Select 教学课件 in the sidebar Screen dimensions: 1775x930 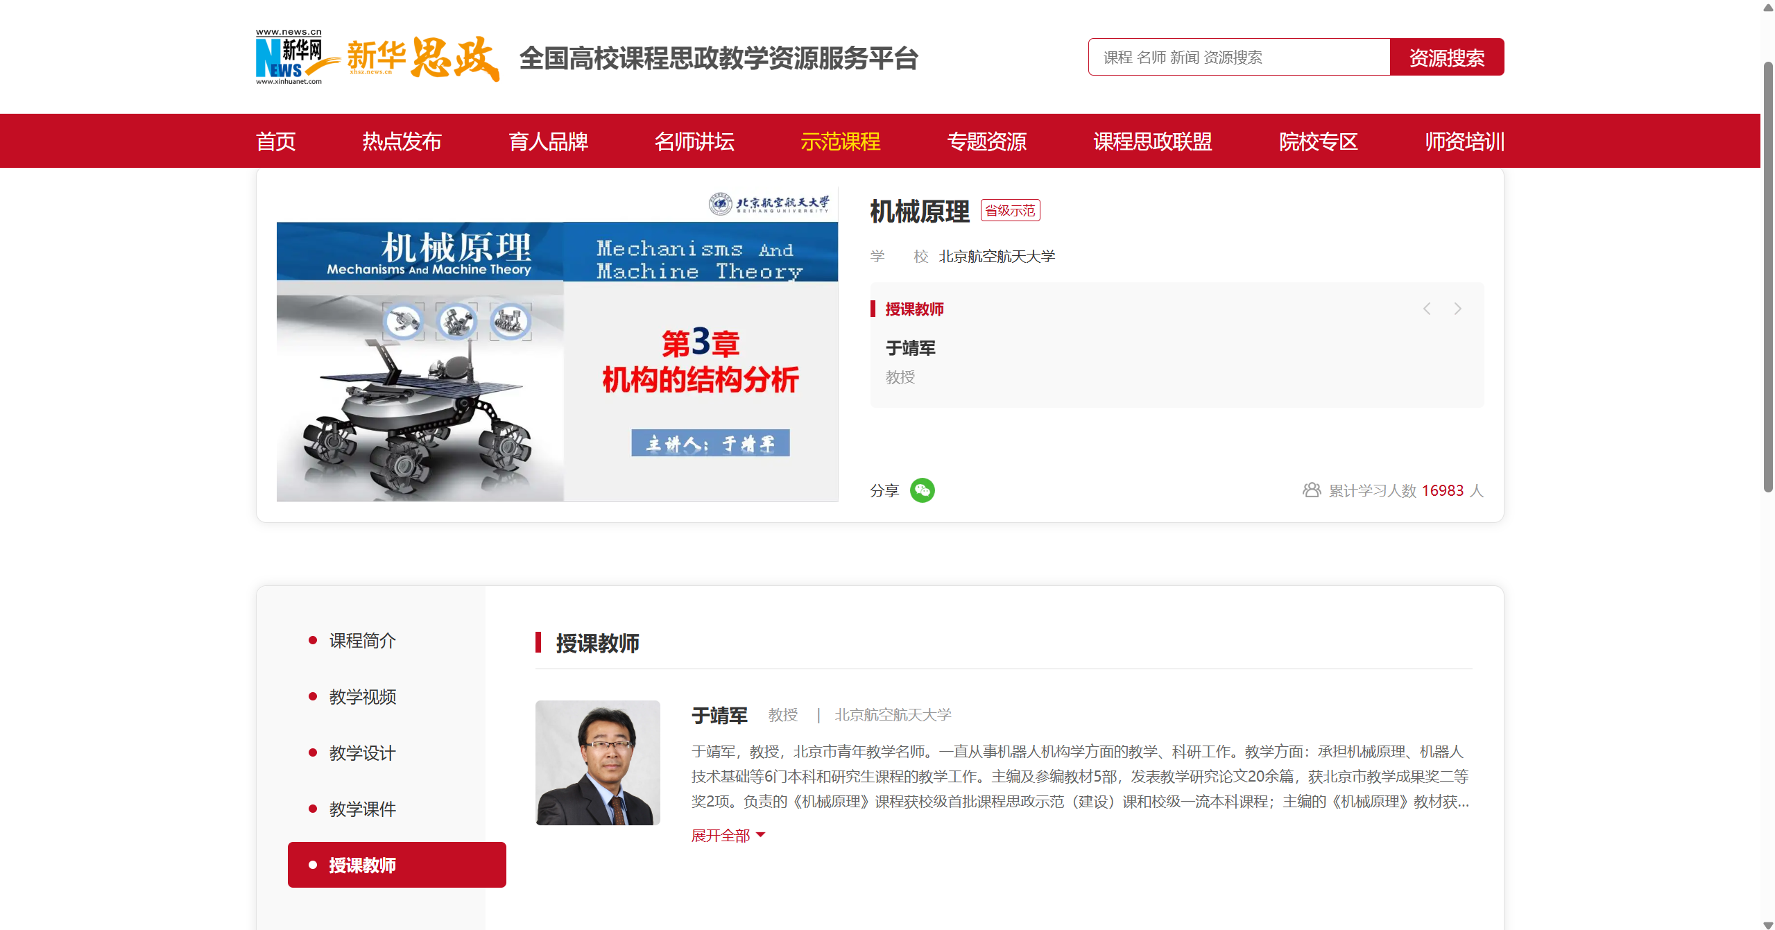pos(363,809)
